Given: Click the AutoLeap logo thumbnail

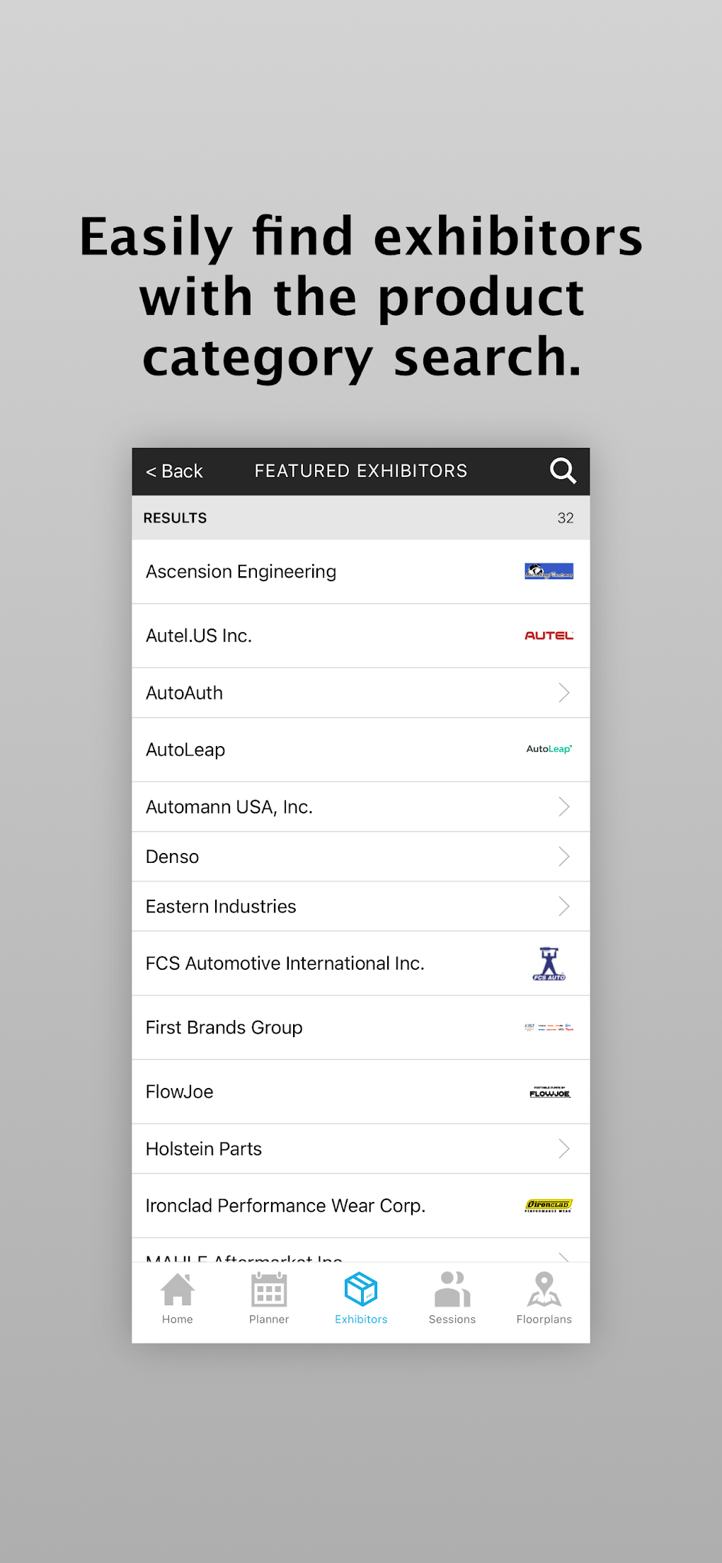Looking at the screenshot, I should click(549, 749).
